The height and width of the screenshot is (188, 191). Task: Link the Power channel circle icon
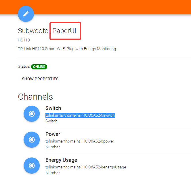(x=32, y=140)
